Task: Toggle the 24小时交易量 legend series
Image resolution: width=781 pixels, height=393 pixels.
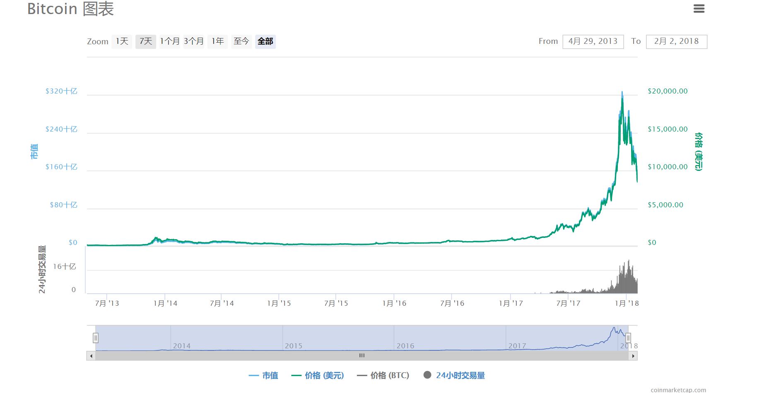Action: [x=454, y=376]
